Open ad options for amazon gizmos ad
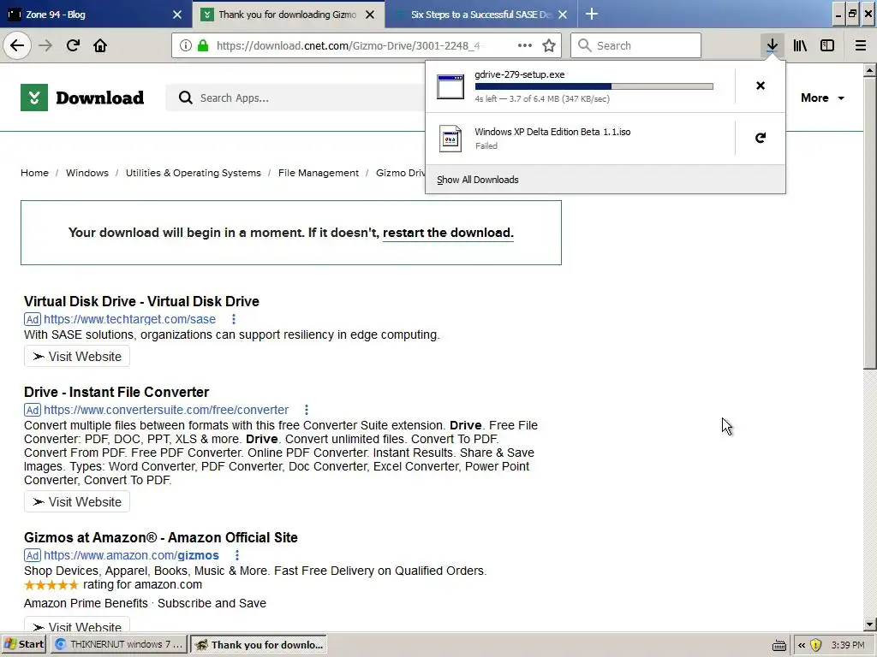 point(237,555)
